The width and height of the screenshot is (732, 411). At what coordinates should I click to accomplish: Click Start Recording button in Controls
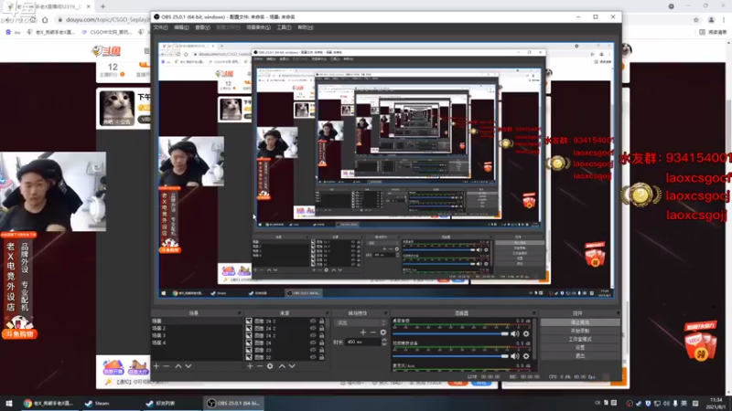580,331
